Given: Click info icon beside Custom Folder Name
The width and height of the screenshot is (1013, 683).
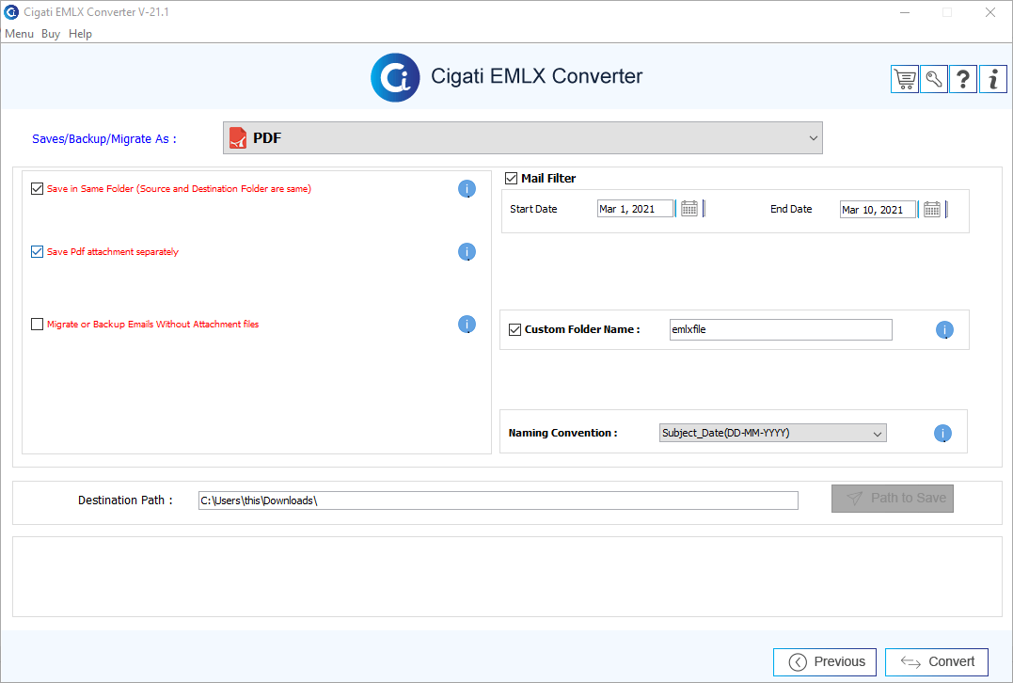Looking at the screenshot, I should tap(944, 330).
